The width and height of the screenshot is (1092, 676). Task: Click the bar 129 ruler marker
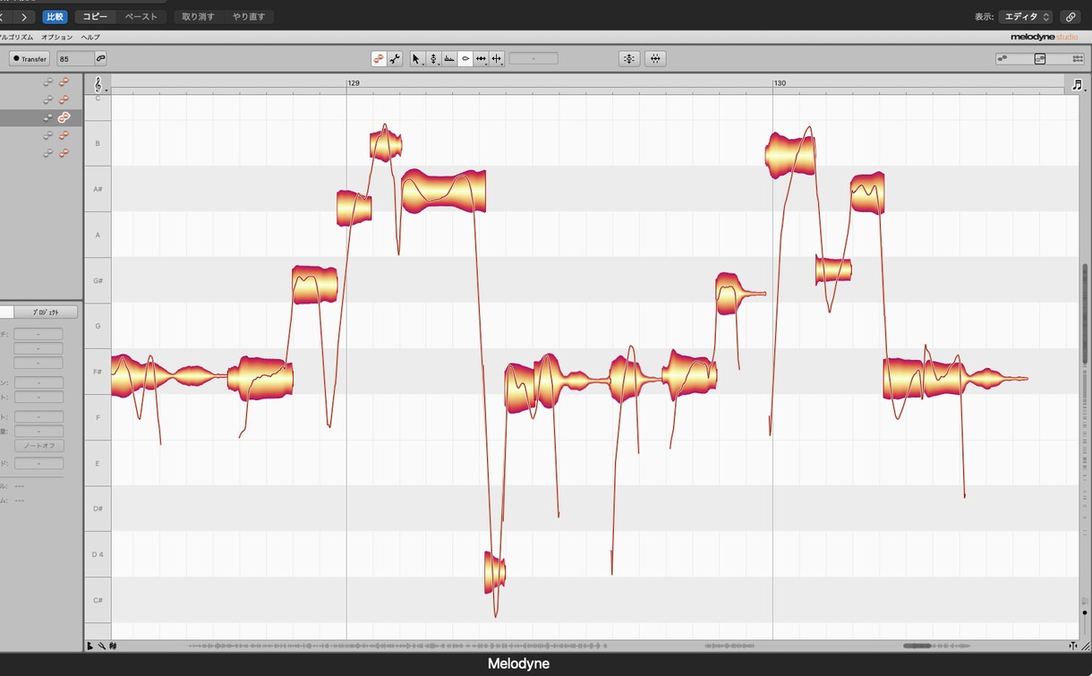354,83
